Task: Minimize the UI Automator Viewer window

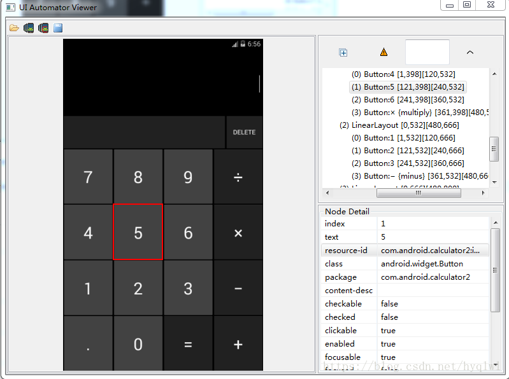Action: [450, 5]
